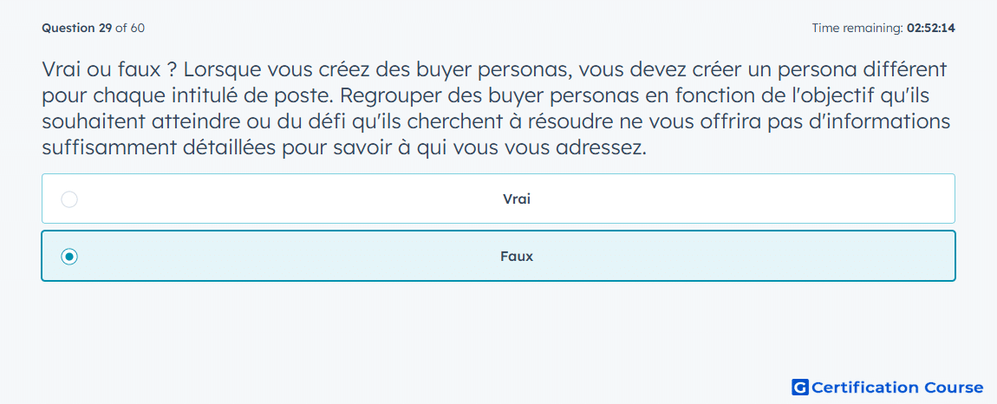Click the blue G logo icon
997x404 pixels.
800,387
